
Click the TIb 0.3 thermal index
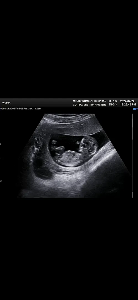click(x=113, y=105)
